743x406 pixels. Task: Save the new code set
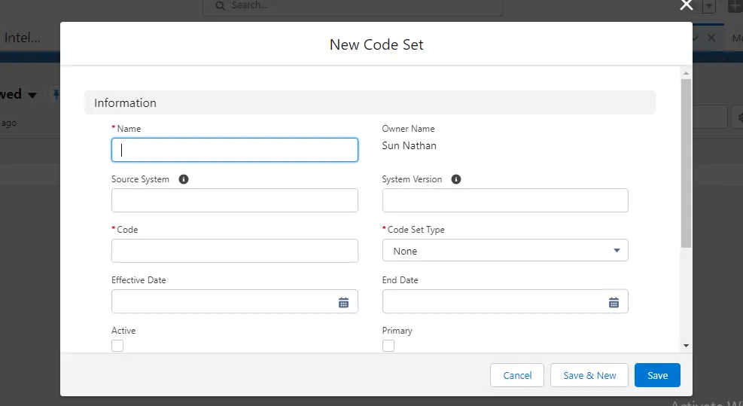point(657,375)
